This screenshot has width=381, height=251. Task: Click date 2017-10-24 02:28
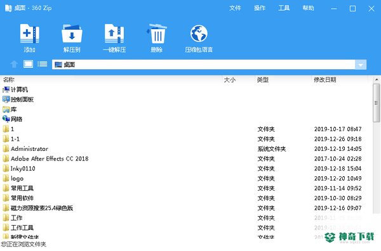(x=338, y=158)
